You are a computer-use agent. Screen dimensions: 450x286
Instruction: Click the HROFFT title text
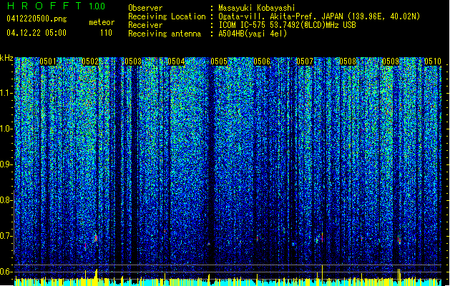44,6
